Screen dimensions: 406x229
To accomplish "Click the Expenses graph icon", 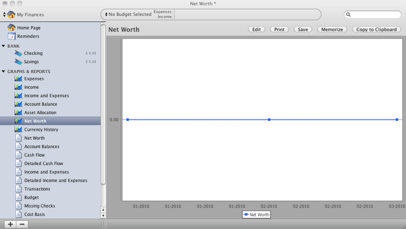I will (x=18, y=78).
